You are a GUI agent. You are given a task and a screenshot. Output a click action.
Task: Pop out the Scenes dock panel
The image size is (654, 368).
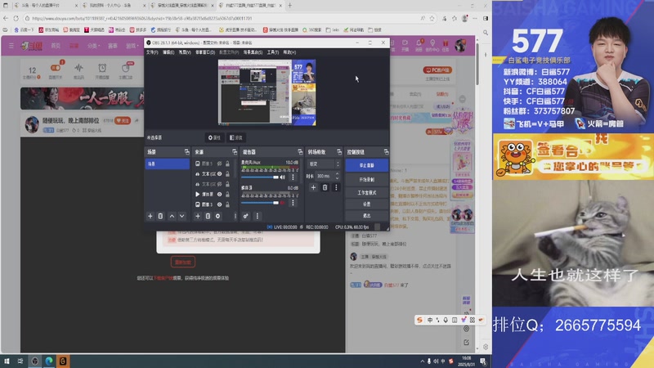click(187, 152)
